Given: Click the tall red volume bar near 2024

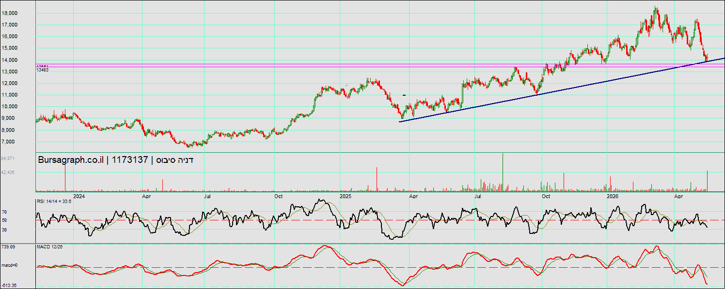Looking at the screenshot, I should [x=65, y=178].
